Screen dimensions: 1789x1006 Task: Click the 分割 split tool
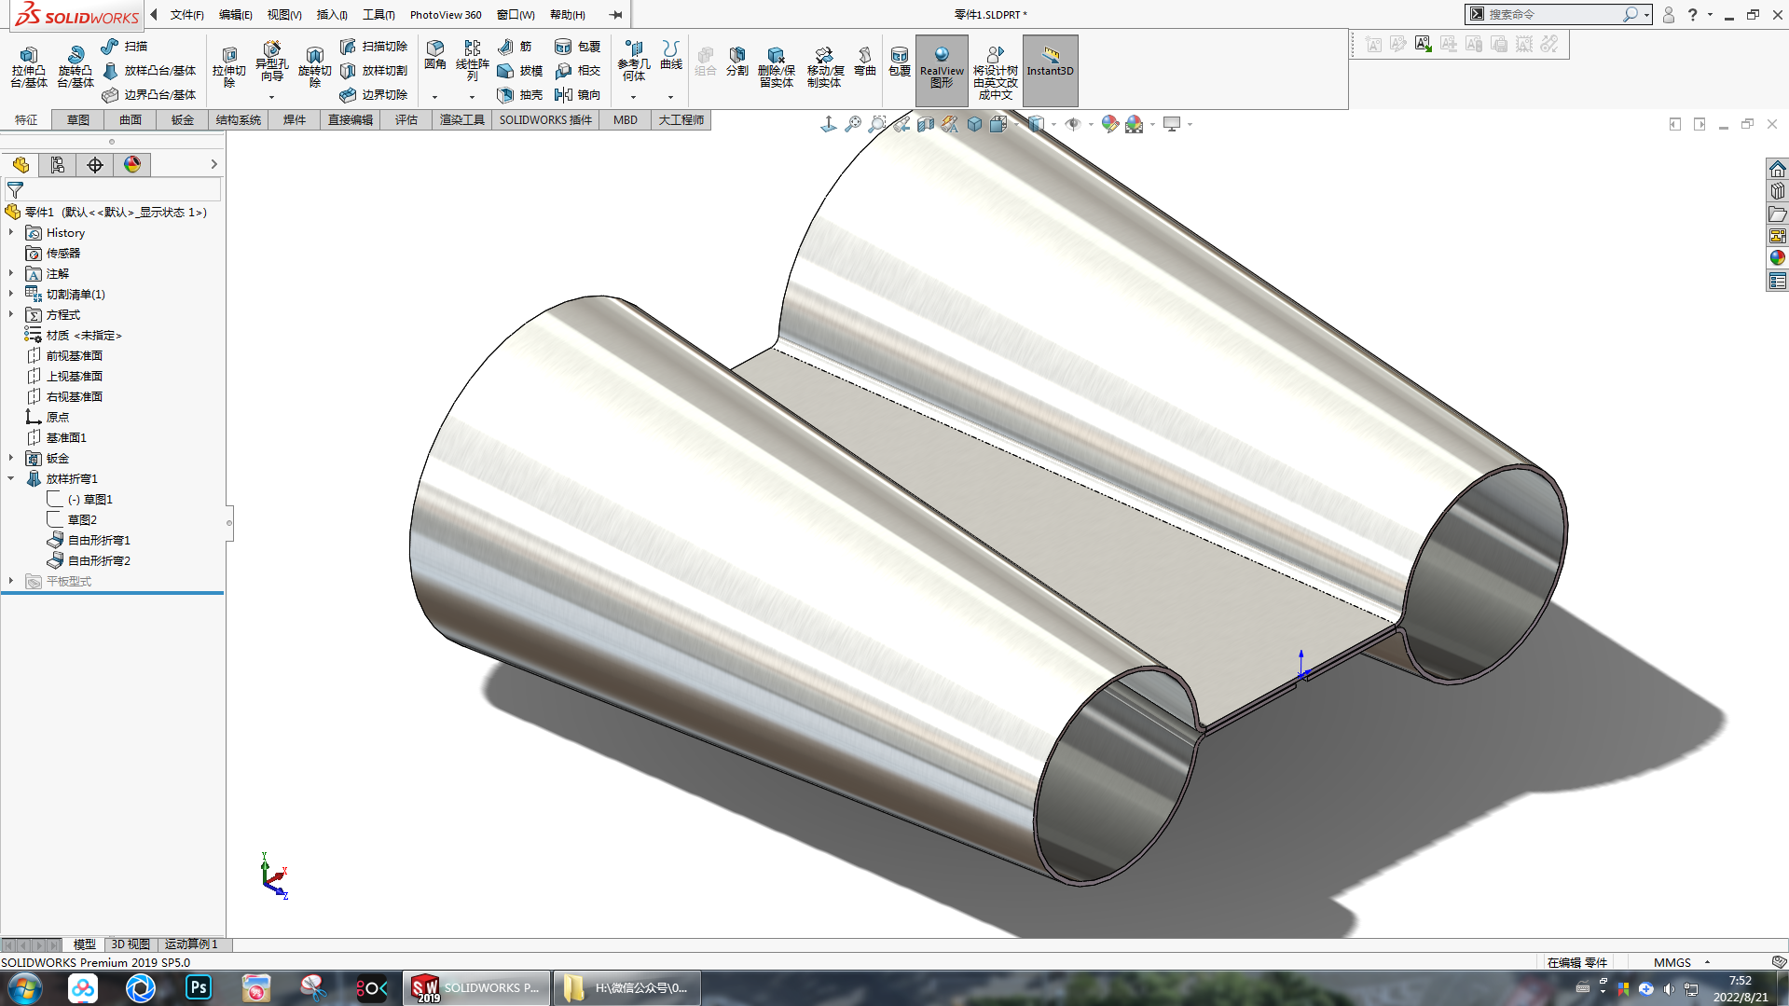pos(737,62)
